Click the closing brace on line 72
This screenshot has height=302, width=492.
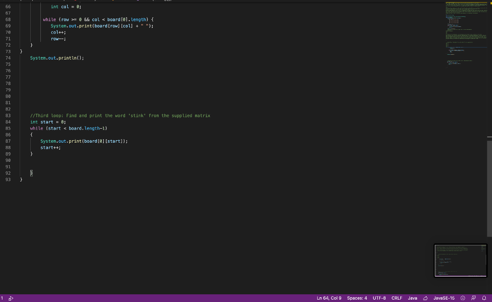31,45
